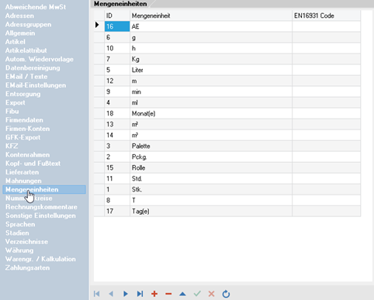Image resolution: width=374 pixels, height=300 pixels.
Task: Select the Liter unit cell
Action: click(211, 70)
